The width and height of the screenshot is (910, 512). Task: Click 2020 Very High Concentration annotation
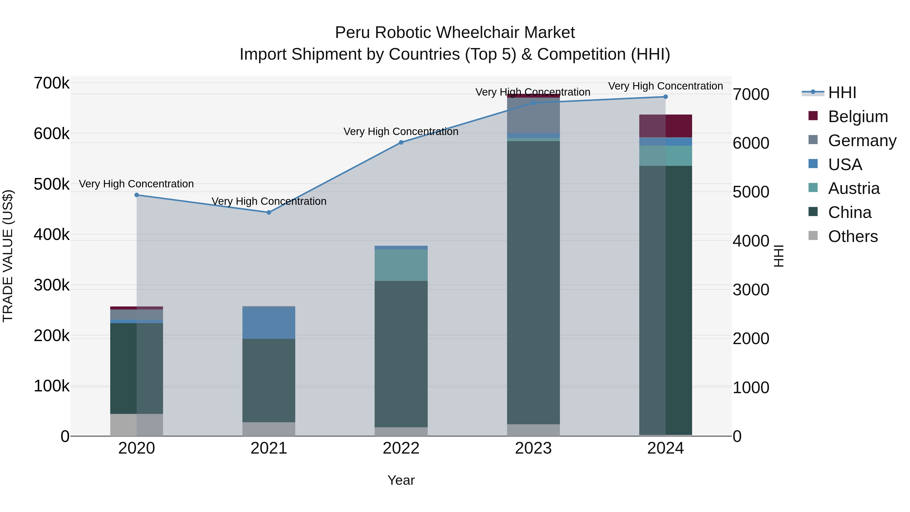click(x=136, y=184)
